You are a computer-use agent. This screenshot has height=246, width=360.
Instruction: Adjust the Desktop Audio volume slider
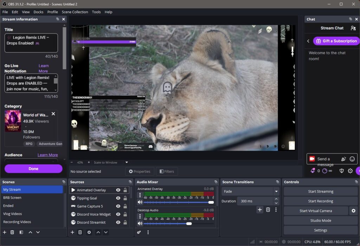(x=189, y=223)
